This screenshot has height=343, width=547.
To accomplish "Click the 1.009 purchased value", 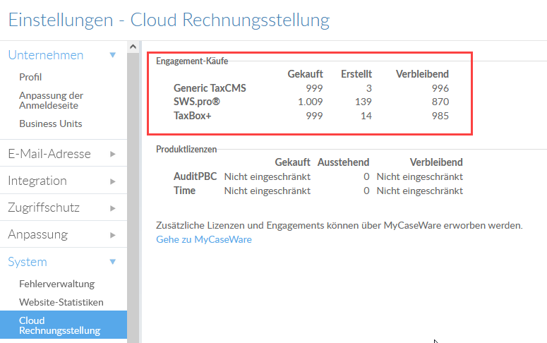I will point(310,102).
